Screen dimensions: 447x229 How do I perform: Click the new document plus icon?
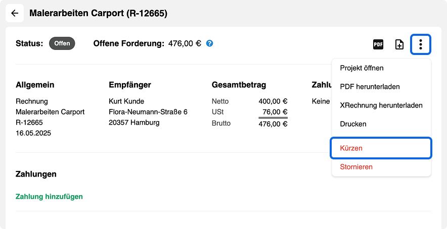coord(399,45)
